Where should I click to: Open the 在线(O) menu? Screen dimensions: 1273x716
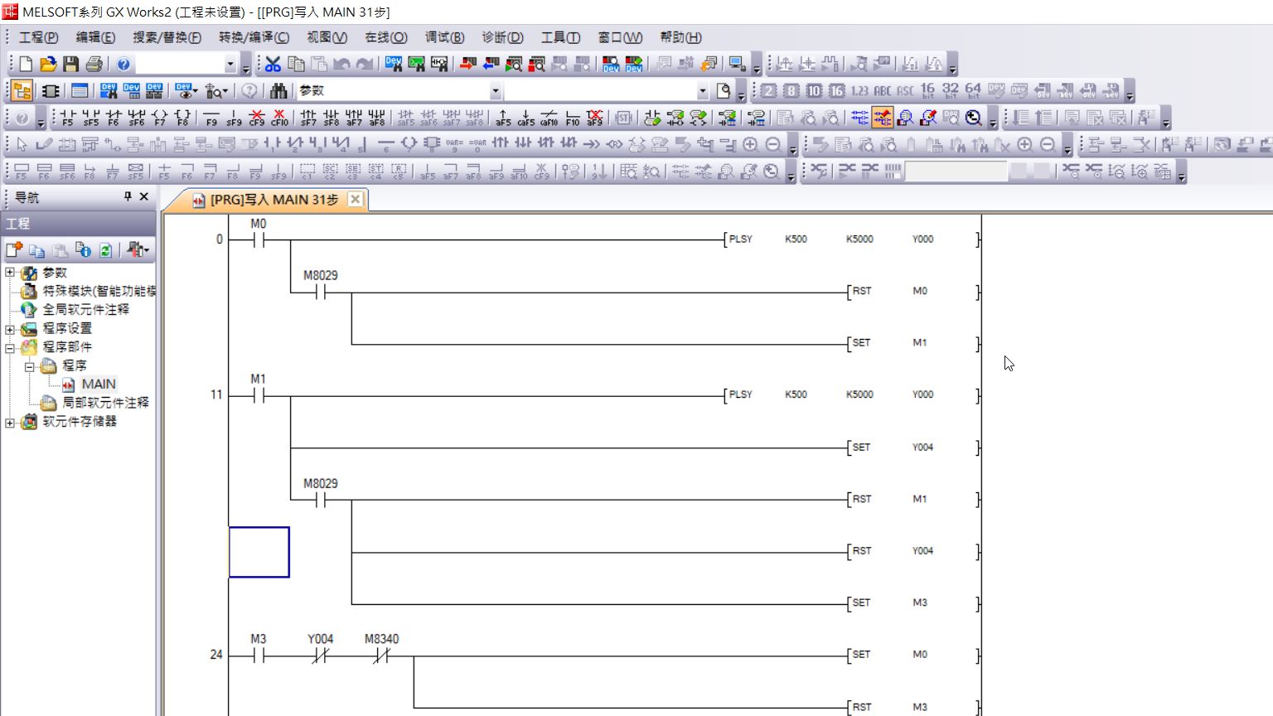385,37
